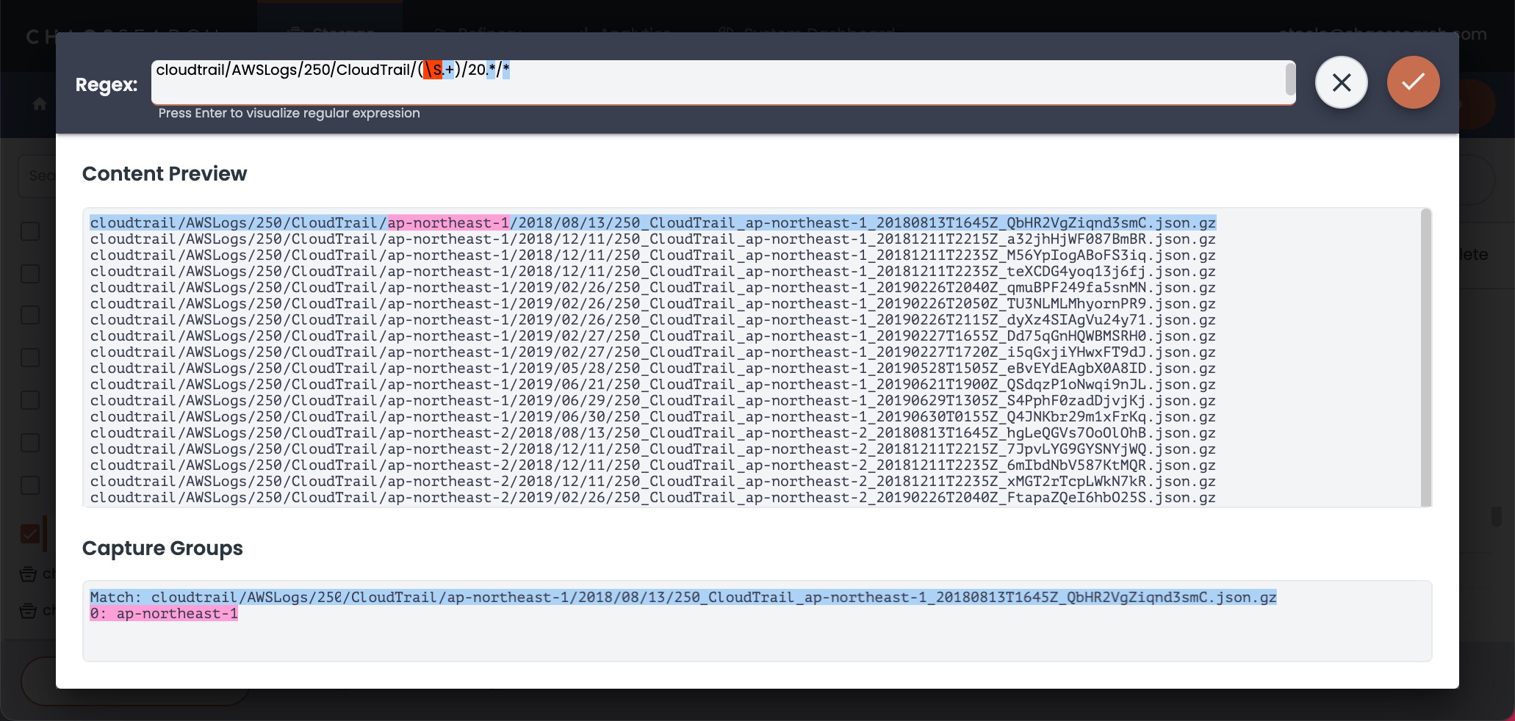Click the 'Match:' line in Capture Groups
1515x721 pixels.
pos(683,597)
